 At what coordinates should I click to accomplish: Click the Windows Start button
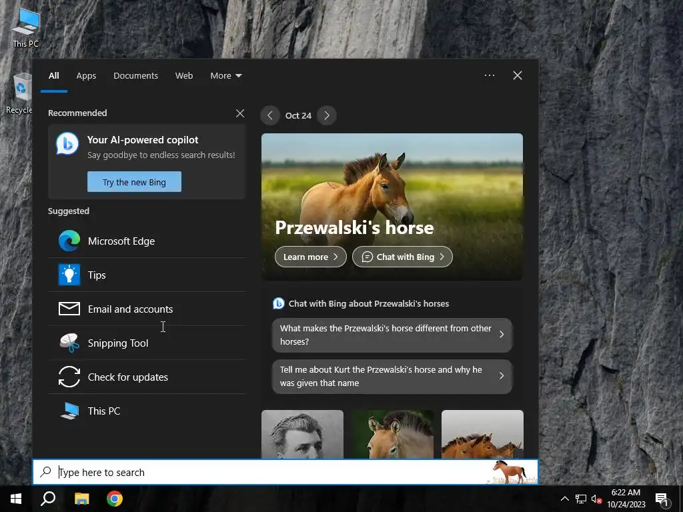tap(16, 499)
